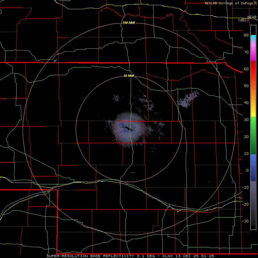Click the '50' value on dBZ scale
This screenshot has height=258, width=258.
[x=246, y=86]
